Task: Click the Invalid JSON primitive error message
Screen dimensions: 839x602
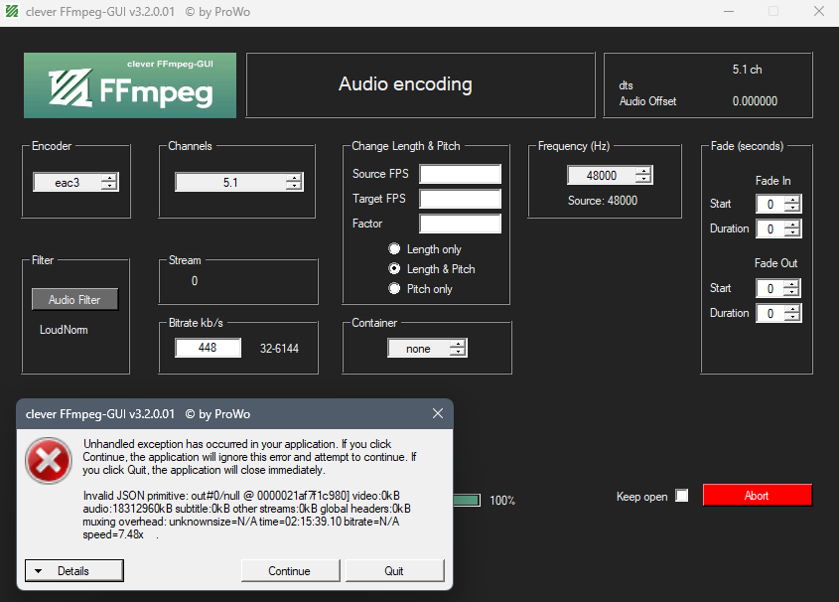Action: pos(246,515)
